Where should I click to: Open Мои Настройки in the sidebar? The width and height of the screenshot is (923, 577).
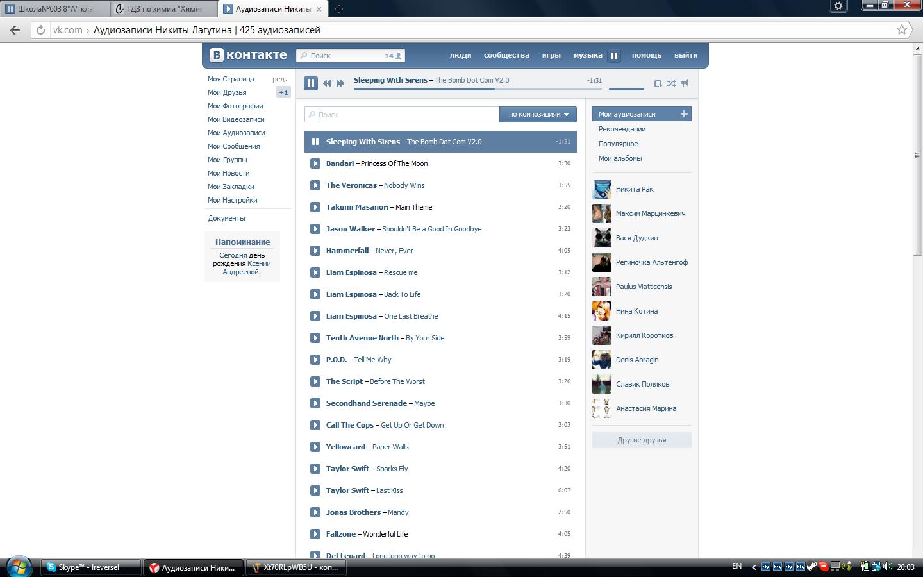point(232,200)
